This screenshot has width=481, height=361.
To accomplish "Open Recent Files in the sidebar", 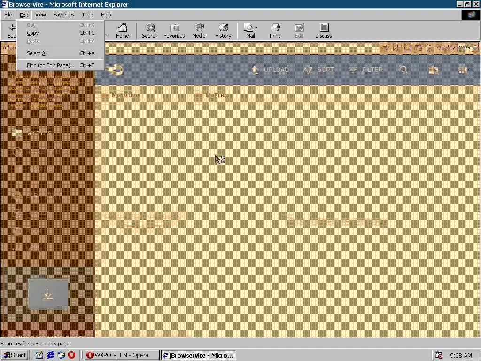I will (x=39, y=151).
